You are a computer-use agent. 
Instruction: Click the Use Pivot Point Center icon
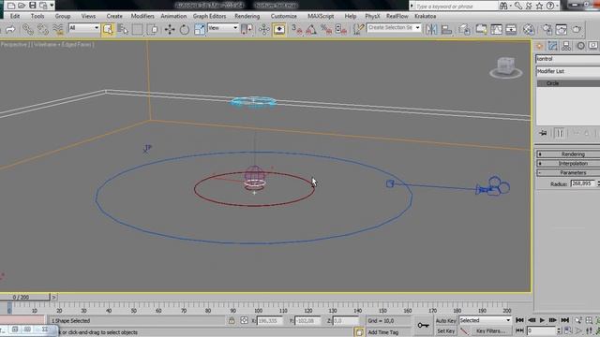[247, 29]
